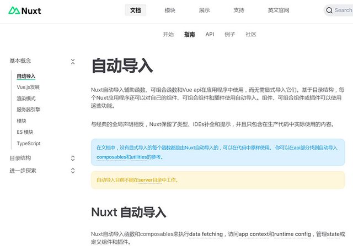Follow the utilities link in blue note

coord(138,157)
